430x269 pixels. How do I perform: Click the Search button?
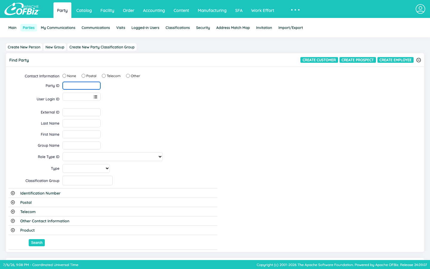tap(37, 243)
